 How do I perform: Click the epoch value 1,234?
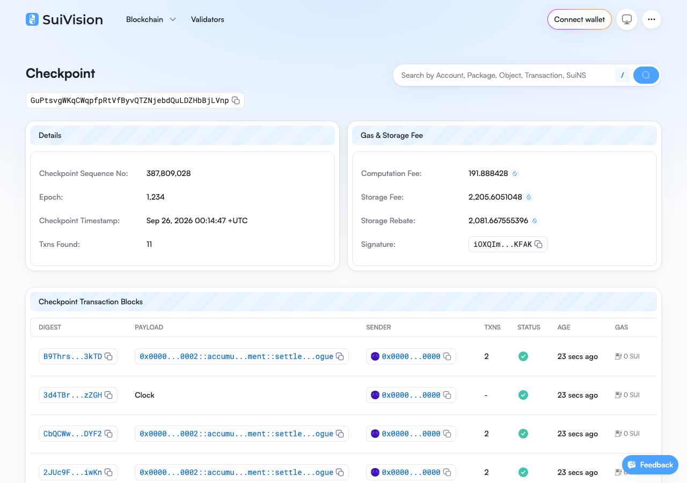156,197
